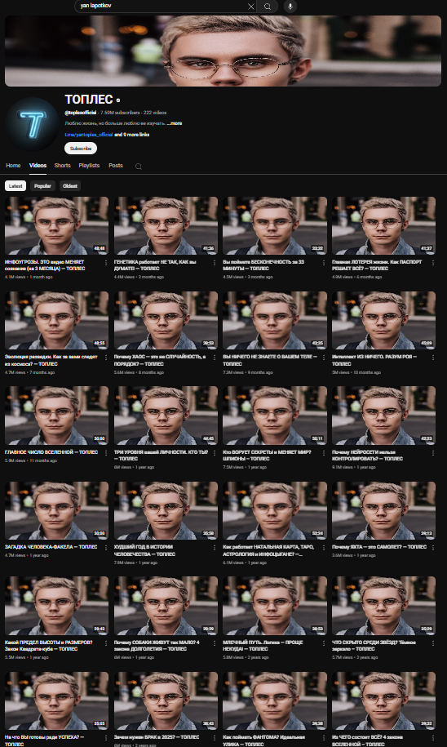
Task: Click the verified badge next to ТОПЛЕС
Action: (x=118, y=100)
